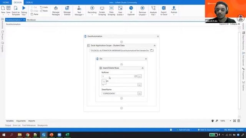Click Expand All link
246x138 pixels.
[224, 24]
